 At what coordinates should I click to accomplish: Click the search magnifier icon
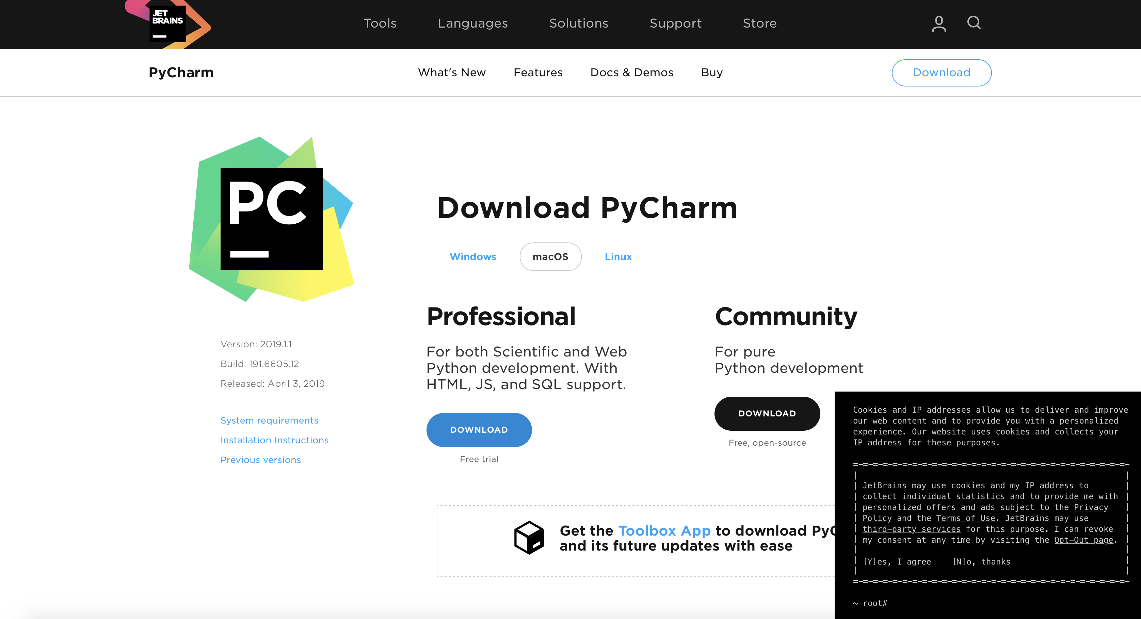[x=974, y=22]
